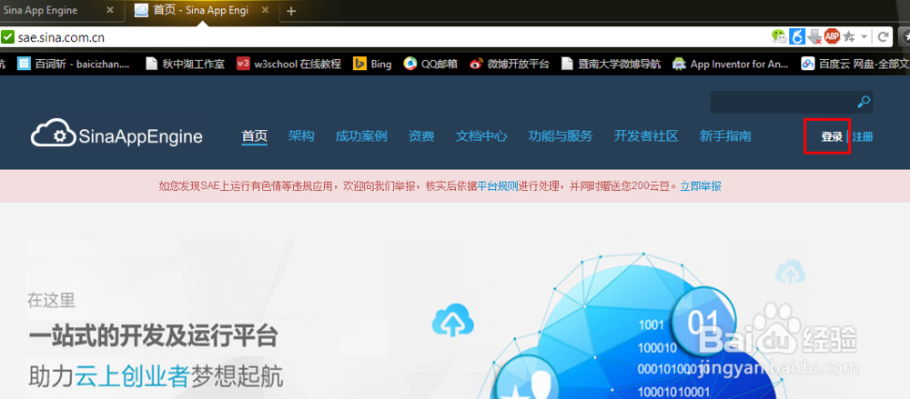Open the 百度云 网盘 bookmark
The width and height of the screenshot is (910, 399).
pyautogui.click(x=854, y=64)
